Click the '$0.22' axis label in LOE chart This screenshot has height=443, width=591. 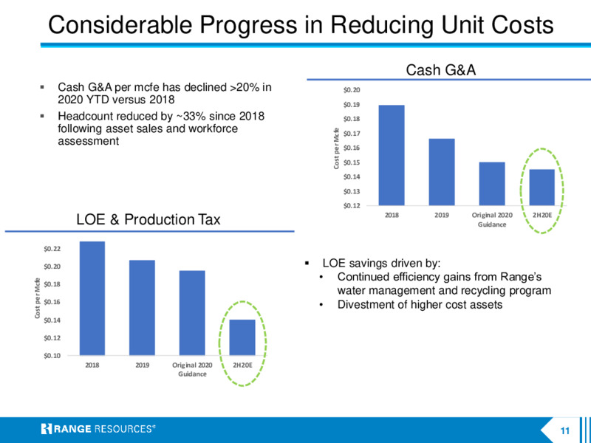[x=52, y=249]
